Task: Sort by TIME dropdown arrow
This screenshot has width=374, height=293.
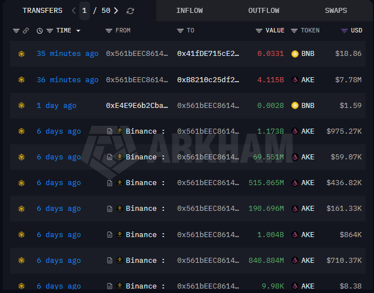Action: click(78, 31)
